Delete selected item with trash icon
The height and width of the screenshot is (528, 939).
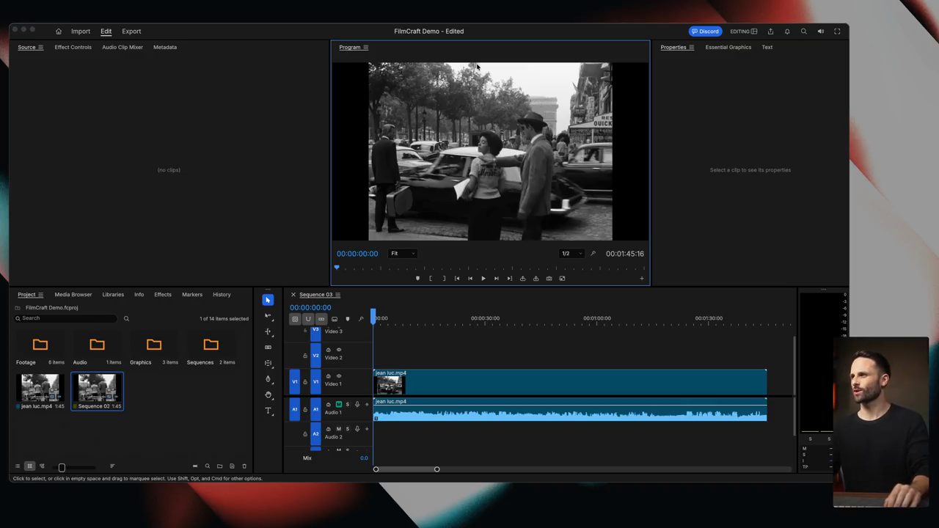244,466
